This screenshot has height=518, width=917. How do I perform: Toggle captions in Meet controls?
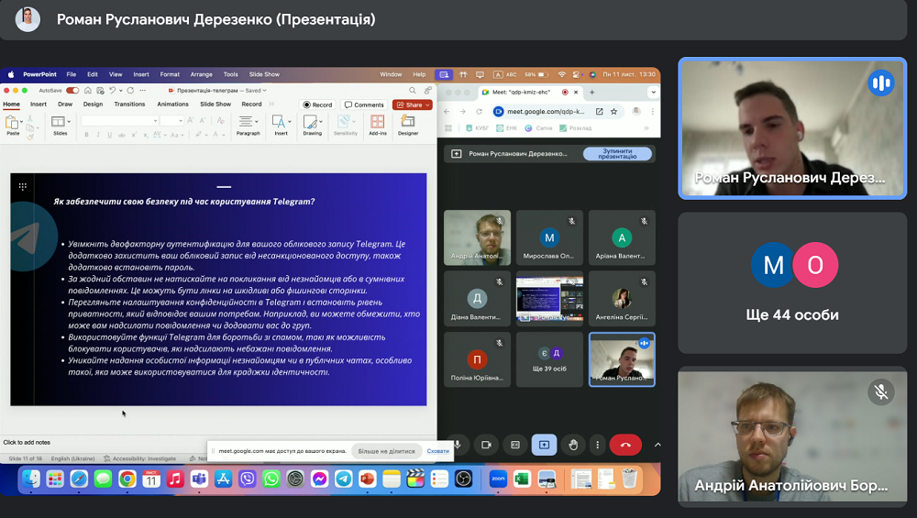[x=515, y=445]
